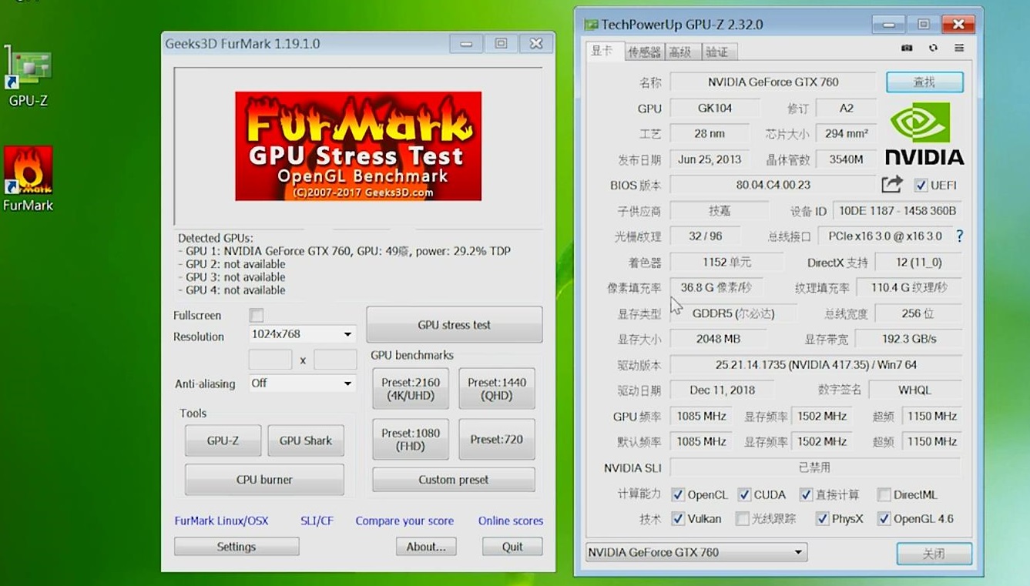Click the custom resolution width input field
Viewport: 1030px width, 586px height.
pos(270,359)
